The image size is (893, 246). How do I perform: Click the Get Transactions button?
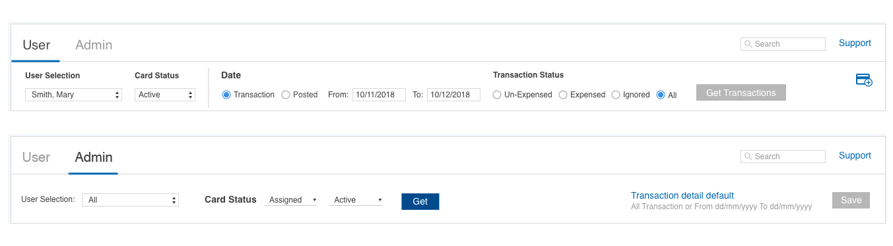point(741,93)
